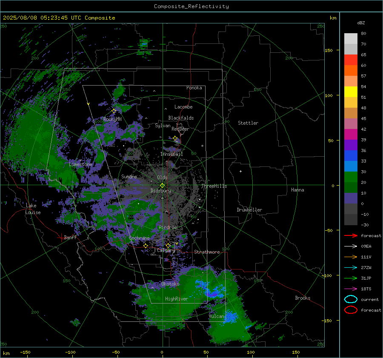Click the Composite_Reflectivity title

[x=191, y=6]
